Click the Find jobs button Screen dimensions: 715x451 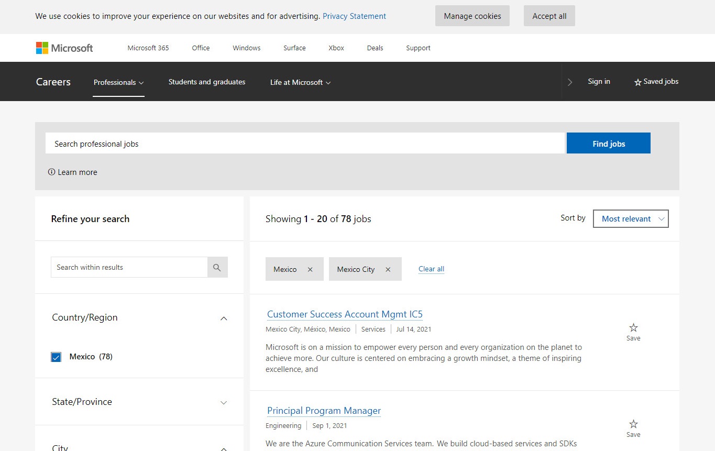pos(608,144)
